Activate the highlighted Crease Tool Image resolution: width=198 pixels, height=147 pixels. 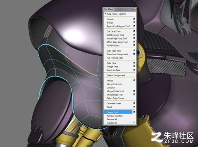118,112
